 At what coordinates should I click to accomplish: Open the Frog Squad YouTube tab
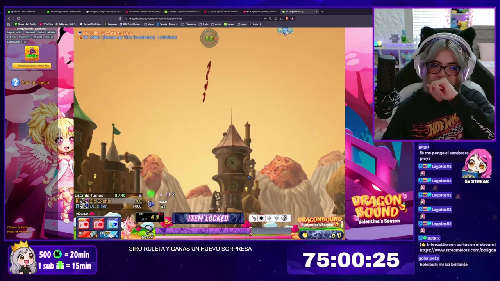click(x=221, y=12)
